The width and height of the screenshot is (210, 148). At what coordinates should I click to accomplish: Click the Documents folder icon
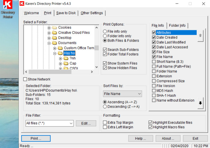coord(55,43)
